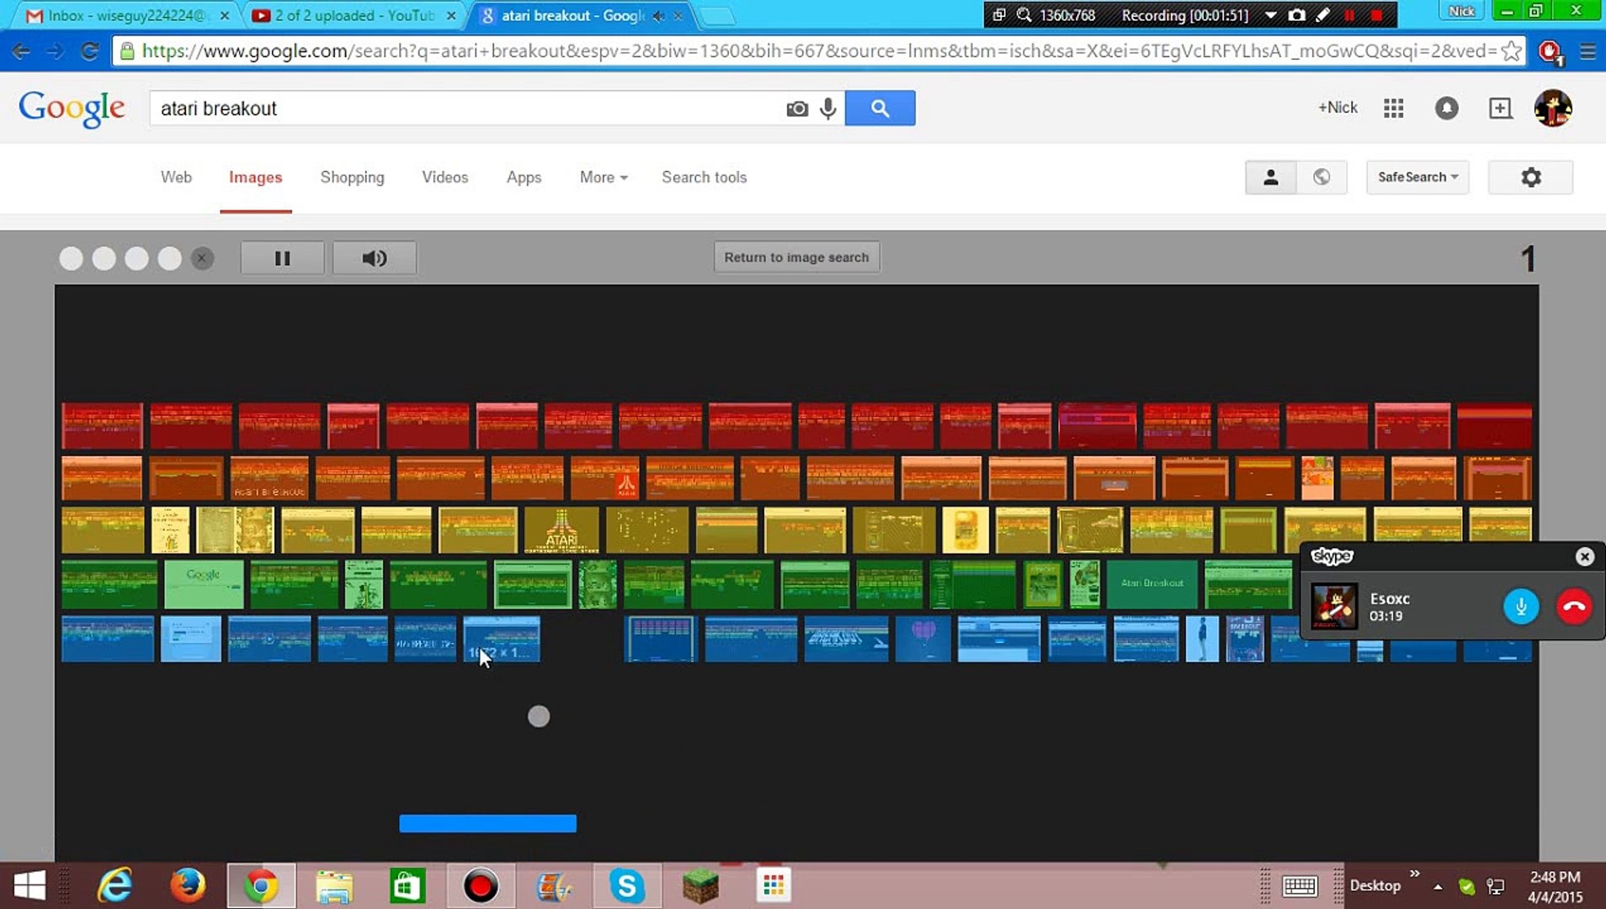Expand the Desktop toolbar chevron
The image size is (1606, 909).
pos(1415,874)
